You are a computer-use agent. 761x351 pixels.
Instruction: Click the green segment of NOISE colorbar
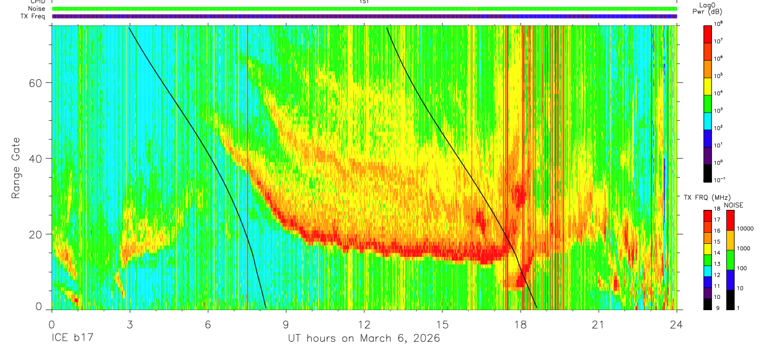click(x=729, y=260)
